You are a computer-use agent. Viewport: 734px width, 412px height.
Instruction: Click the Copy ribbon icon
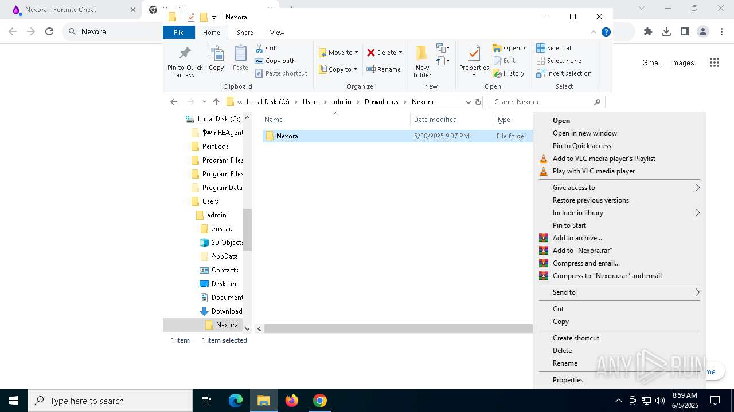point(216,58)
